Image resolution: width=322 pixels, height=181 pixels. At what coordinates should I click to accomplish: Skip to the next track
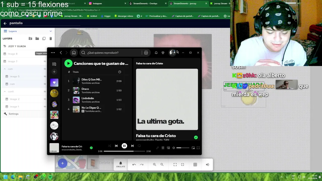click(x=132, y=146)
